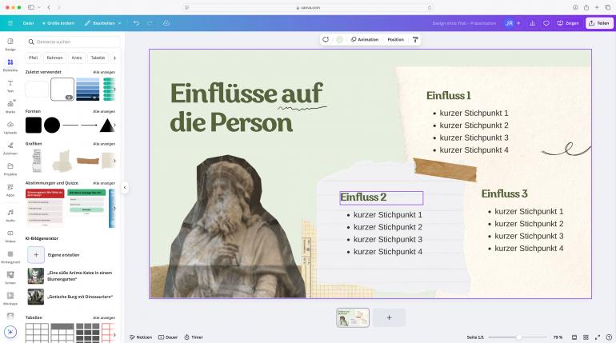The height and width of the screenshot is (343, 616).
Task: Select the Kreis category chip
Action: tap(77, 58)
